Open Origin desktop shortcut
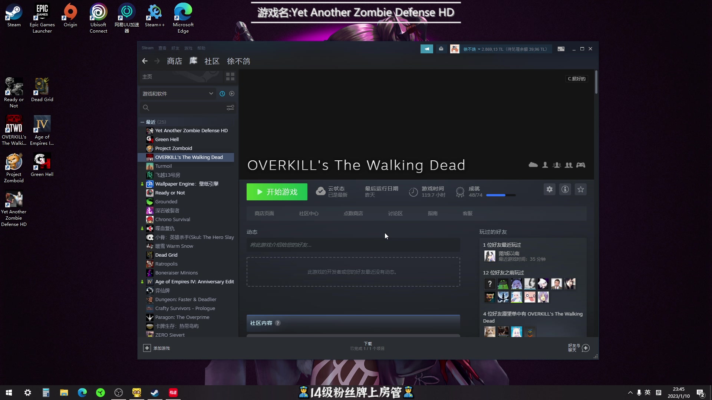The width and height of the screenshot is (712, 400). (x=70, y=16)
